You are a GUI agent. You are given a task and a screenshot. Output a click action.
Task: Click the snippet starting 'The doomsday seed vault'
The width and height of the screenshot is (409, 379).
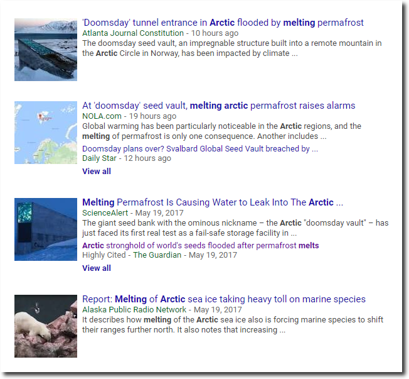pyautogui.click(x=231, y=48)
